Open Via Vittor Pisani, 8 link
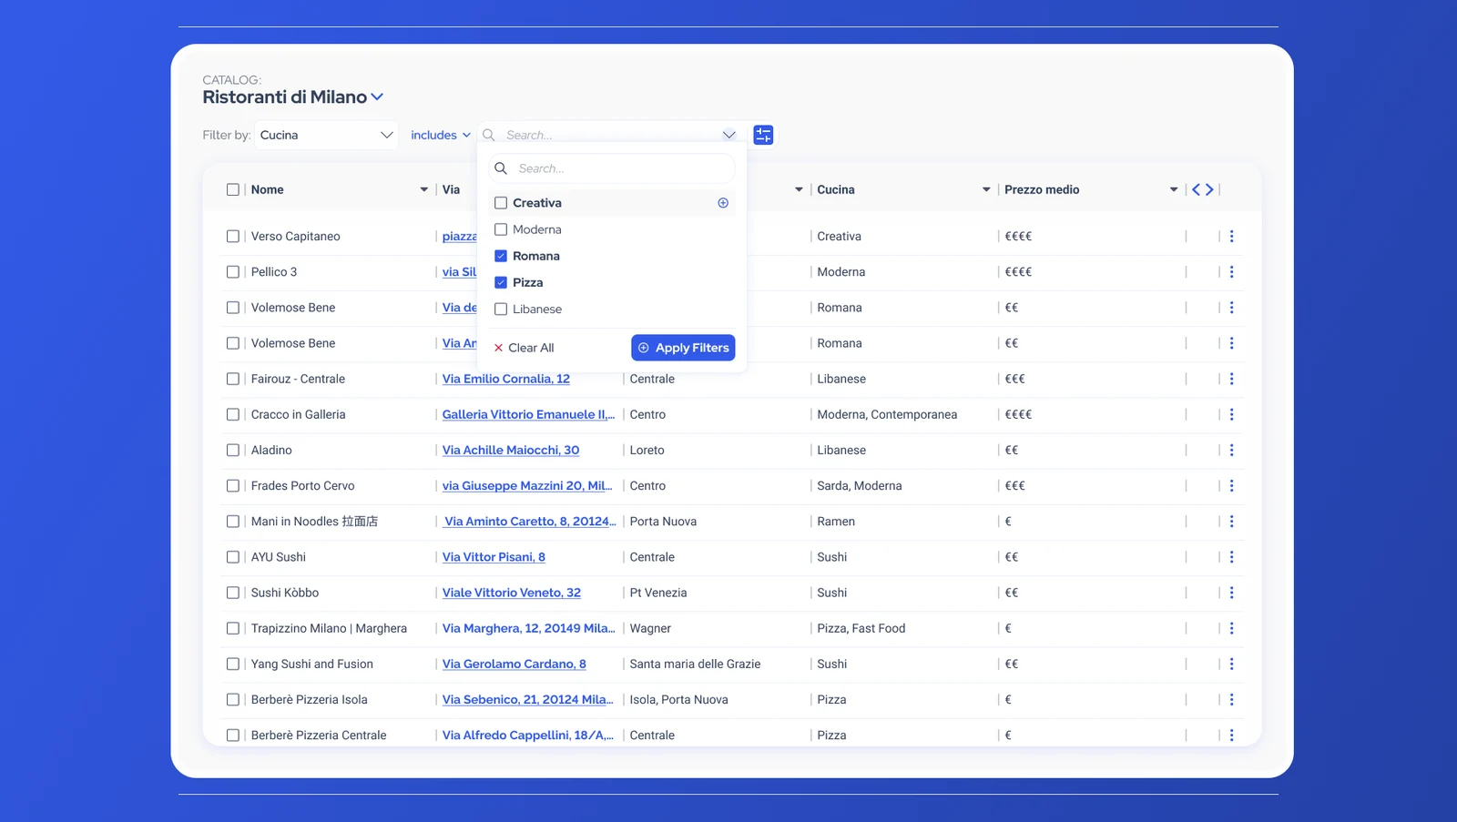Viewport: 1457px width, 822px height. coord(494,557)
